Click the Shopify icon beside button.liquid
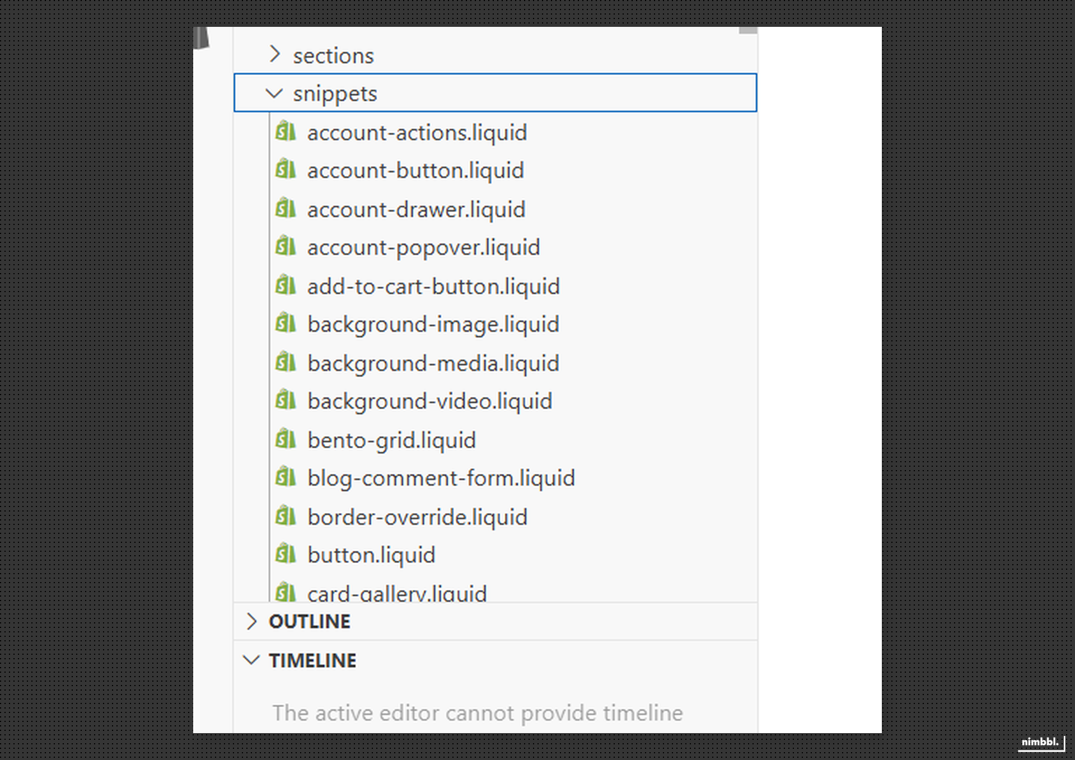Screen dimensions: 1075x760 click(x=287, y=555)
